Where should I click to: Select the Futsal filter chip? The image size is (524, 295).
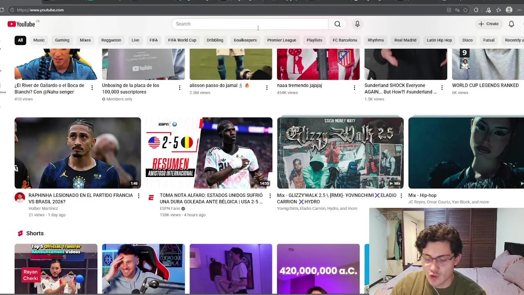pyautogui.click(x=489, y=40)
